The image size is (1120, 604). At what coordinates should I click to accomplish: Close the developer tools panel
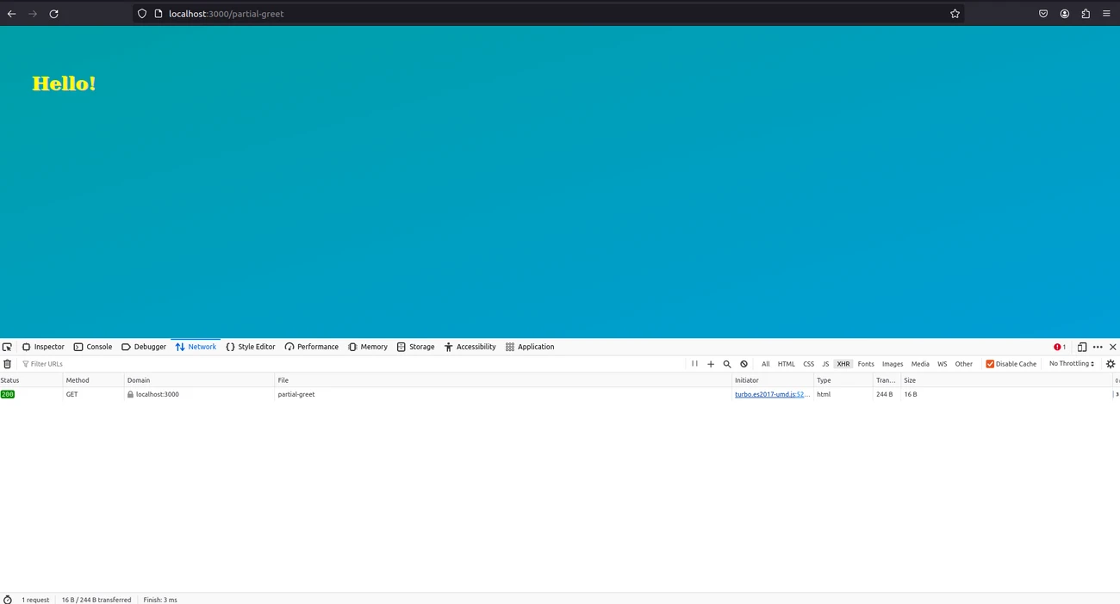(x=1113, y=347)
